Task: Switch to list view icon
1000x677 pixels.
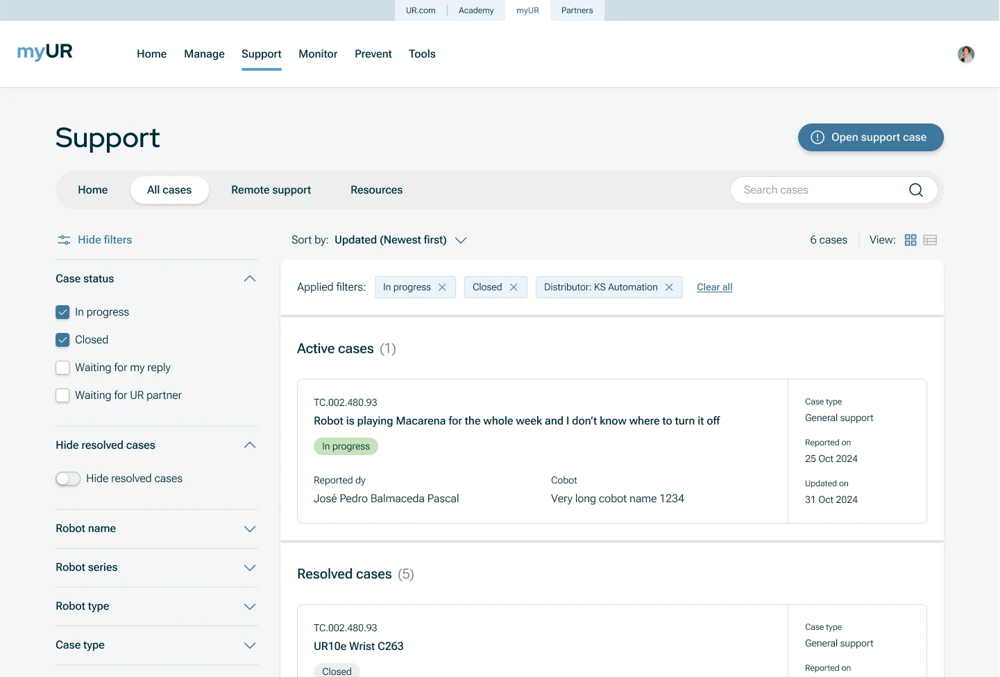Action: point(930,240)
